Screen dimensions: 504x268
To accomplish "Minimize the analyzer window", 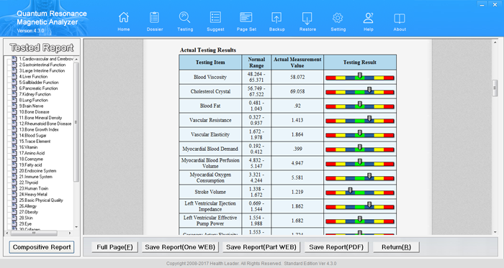I will point(482,5).
